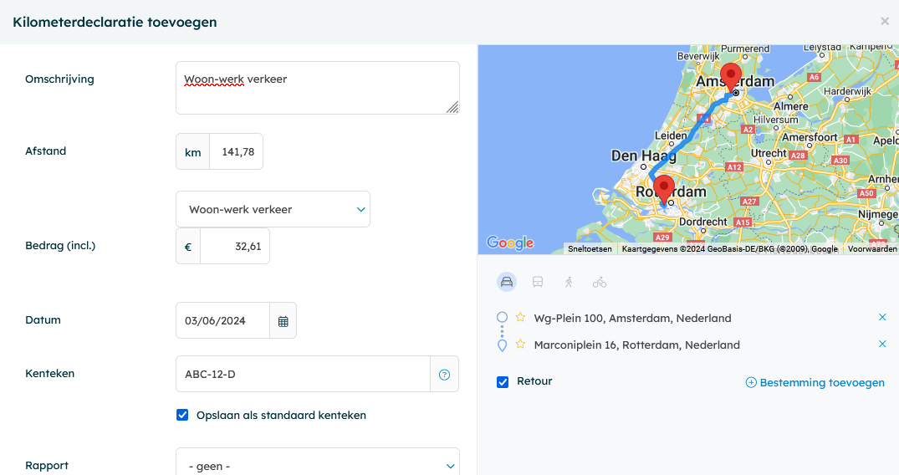Select the public transit bus icon
The image size is (899, 475).
[x=538, y=282]
